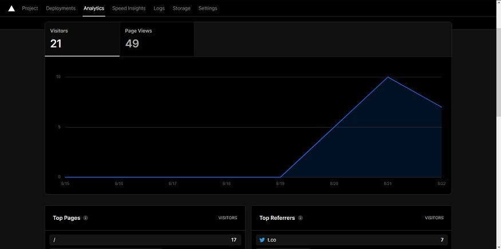This screenshot has height=249, width=501.
Task: Click the 8/20 date label on chart
Action: pos(334,184)
